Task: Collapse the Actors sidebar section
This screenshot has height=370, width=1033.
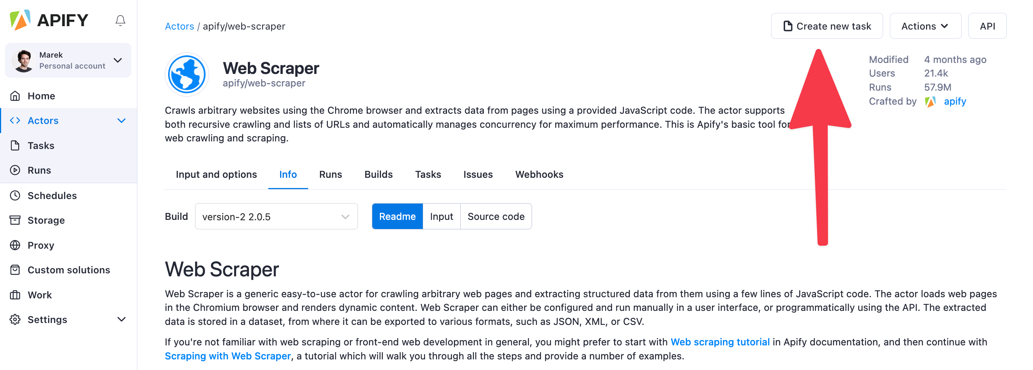Action: 121,121
